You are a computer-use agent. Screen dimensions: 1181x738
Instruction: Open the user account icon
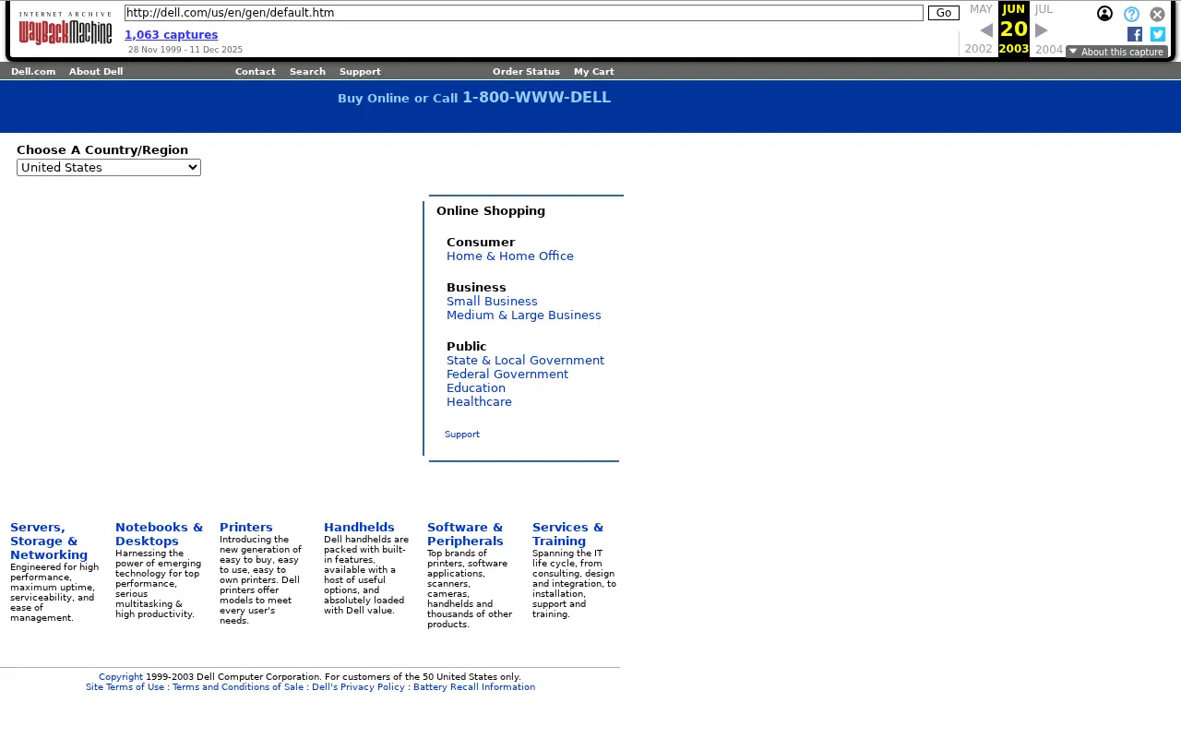tap(1104, 14)
